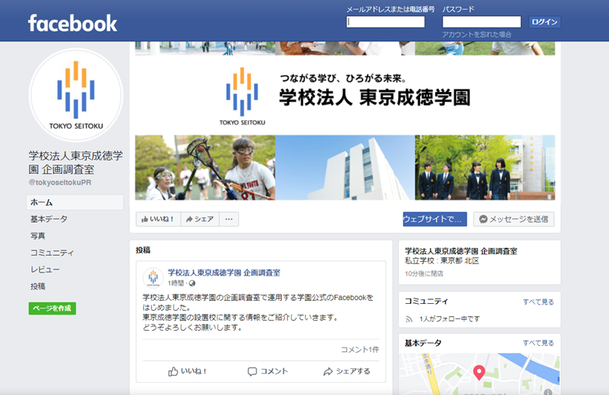Open the TOKYO SEITOKU profile picture
609x395 pixels.
click(x=76, y=95)
